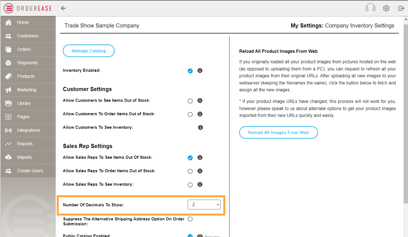
Task: Select the Marketing sidebar icon
Action: coord(27,90)
